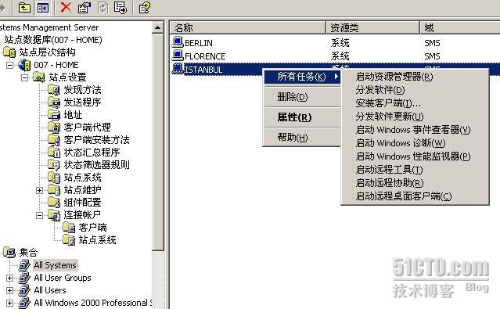The width and height of the screenshot is (500, 309).
Task: Sort by the 域 column header
Action: point(460,27)
